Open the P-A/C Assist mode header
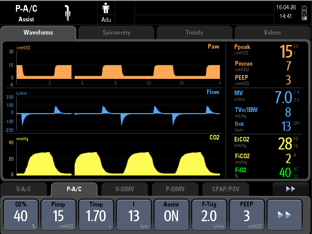Image resolution: width=312 pixels, height=234 pixels. click(26, 13)
